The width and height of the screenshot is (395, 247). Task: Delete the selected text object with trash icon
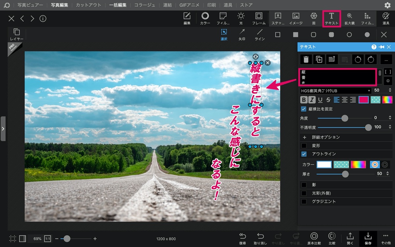point(306,59)
